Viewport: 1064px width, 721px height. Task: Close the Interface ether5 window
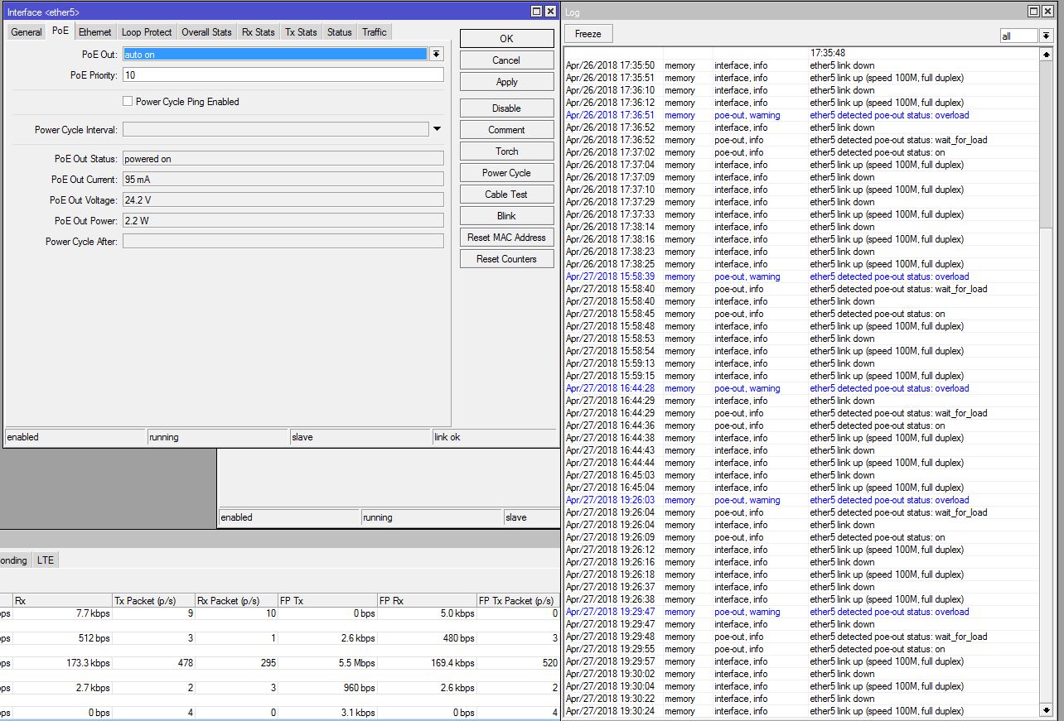coord(551,12)
